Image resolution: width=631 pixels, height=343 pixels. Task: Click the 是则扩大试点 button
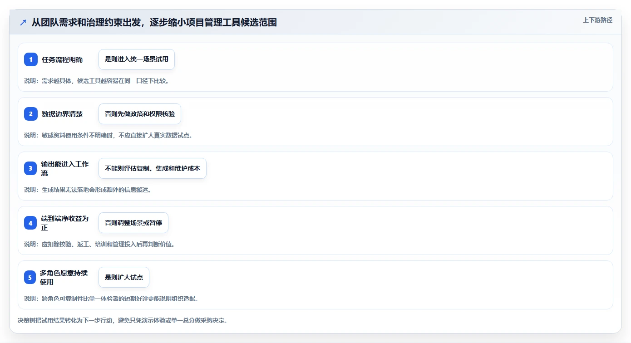point(124,277)
